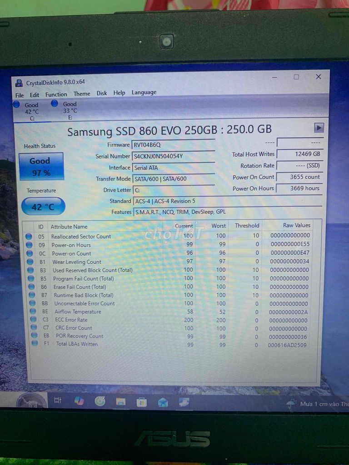Select the Used Reserved Block Count (Total) row
The width and height of the screenshot is (349, 465).
pyautogui.click(x=169, y=270)
